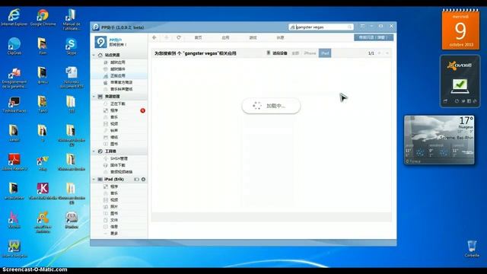Collapse the 资源管理 sidebar section
Image resolution: width=487 pixels, height=274 pixels.
[94, 97]
